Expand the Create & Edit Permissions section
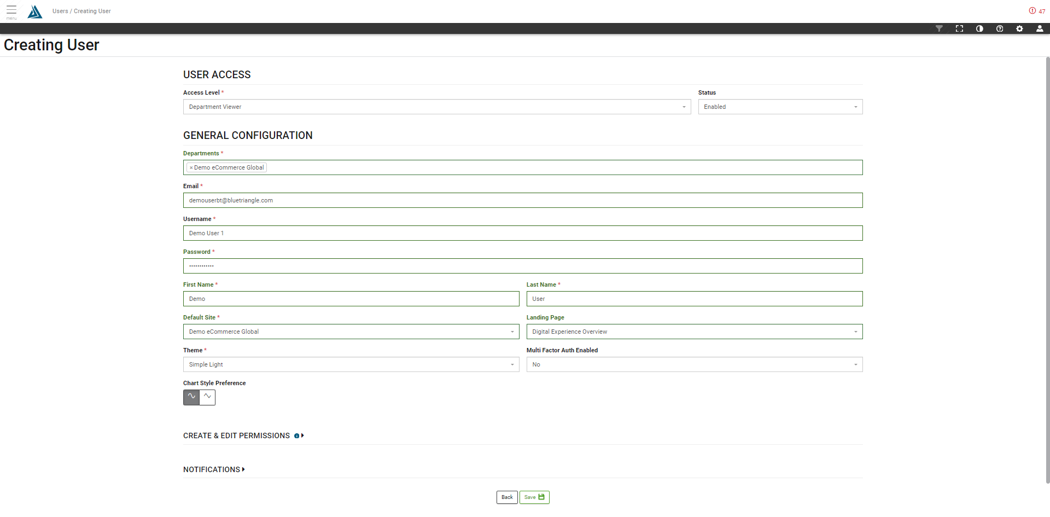The height and width of the screenshot is (517, 1050). [x=243, y=435]
